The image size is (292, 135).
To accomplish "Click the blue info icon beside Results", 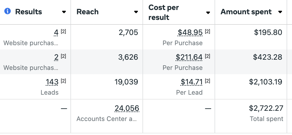I will click(x=8, y=11).
